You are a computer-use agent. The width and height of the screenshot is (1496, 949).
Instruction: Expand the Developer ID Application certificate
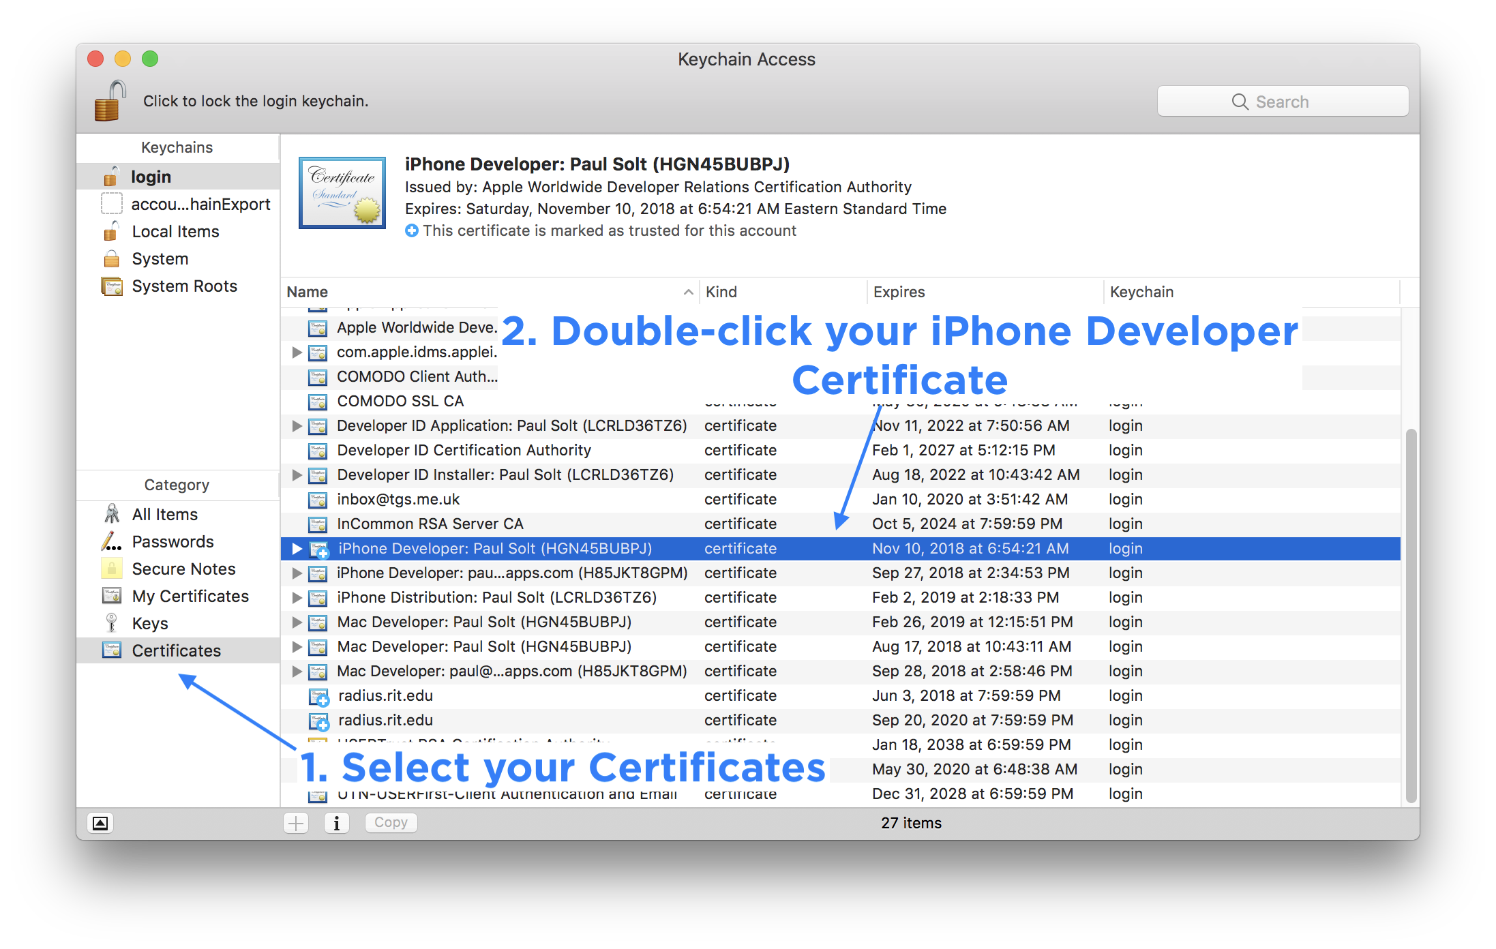(x=297, y=425)
